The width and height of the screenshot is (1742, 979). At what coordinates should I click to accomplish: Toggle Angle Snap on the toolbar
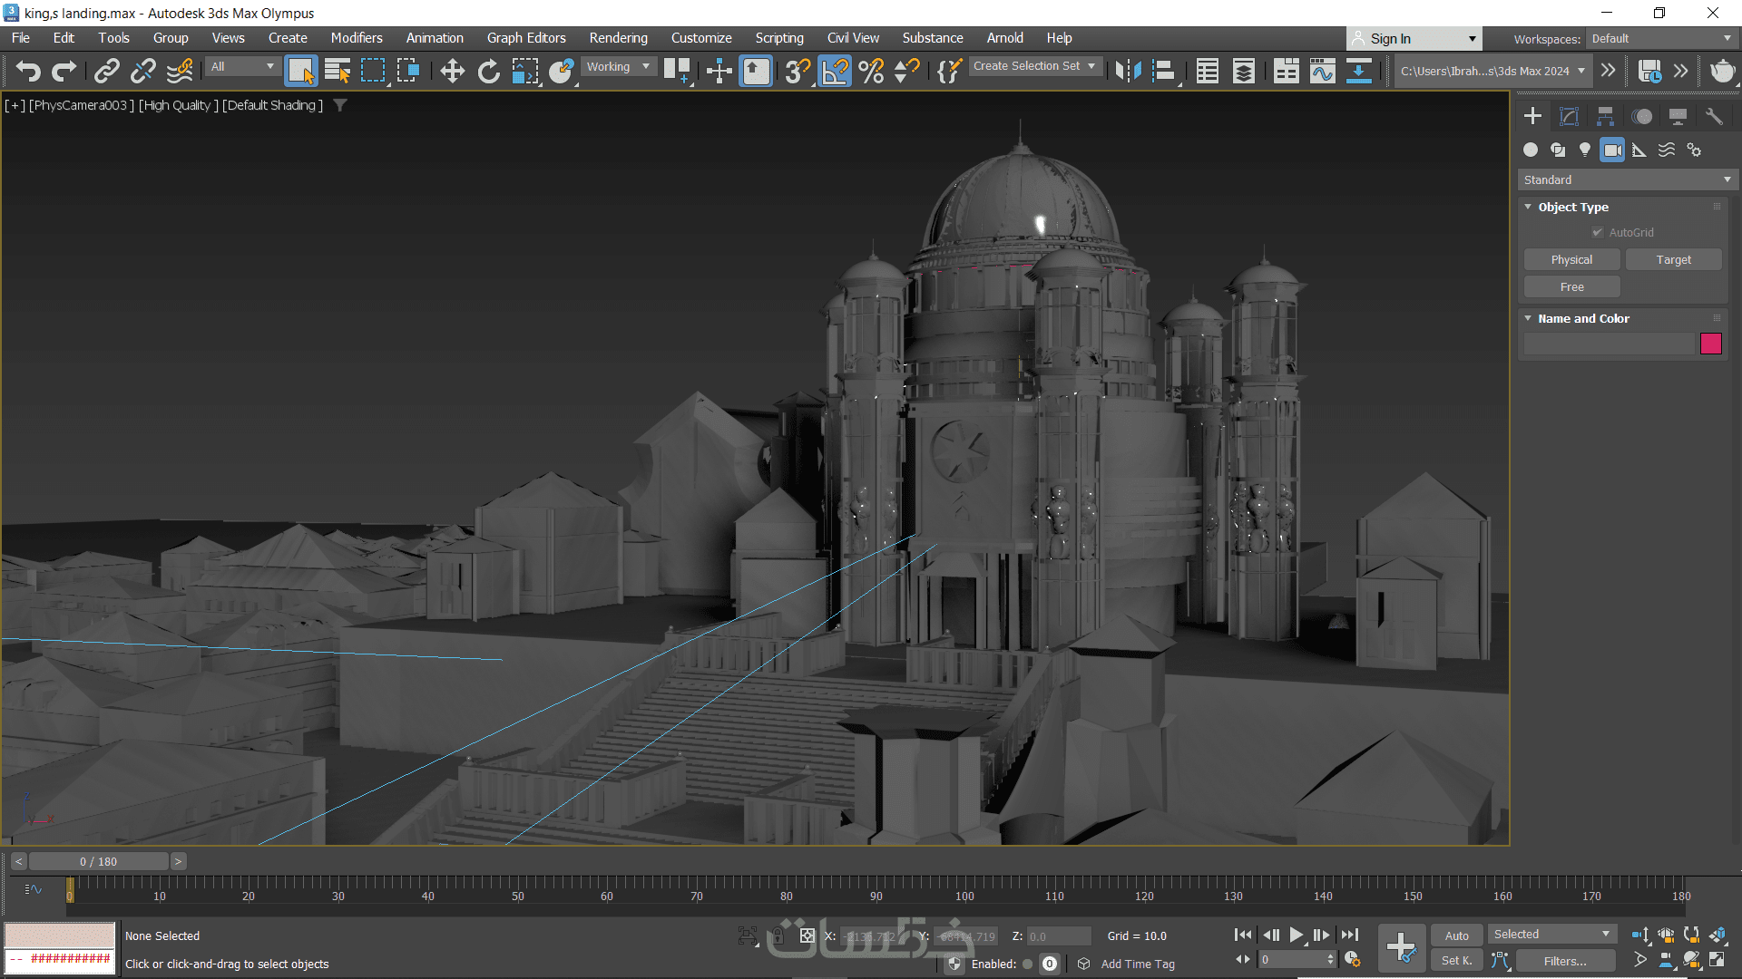click(x=835, y=71)
